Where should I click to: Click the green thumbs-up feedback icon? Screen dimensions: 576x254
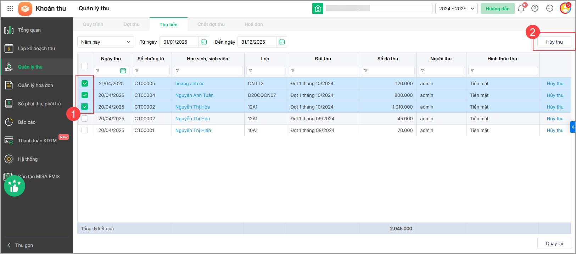tap(15, 186)
